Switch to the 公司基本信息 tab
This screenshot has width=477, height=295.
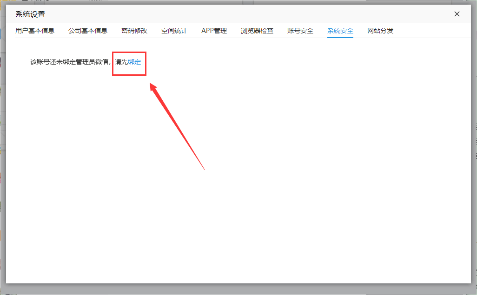tap(88, 31)
